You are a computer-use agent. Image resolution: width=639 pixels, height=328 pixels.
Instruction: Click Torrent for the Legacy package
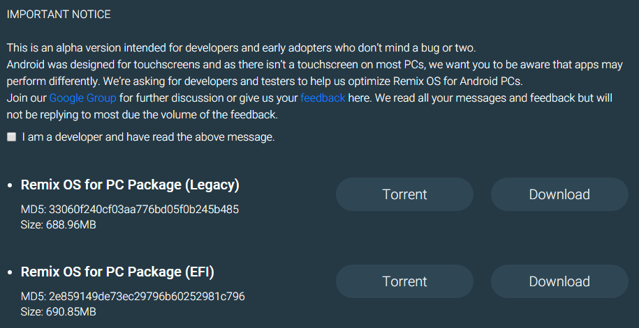pos(404,194)
